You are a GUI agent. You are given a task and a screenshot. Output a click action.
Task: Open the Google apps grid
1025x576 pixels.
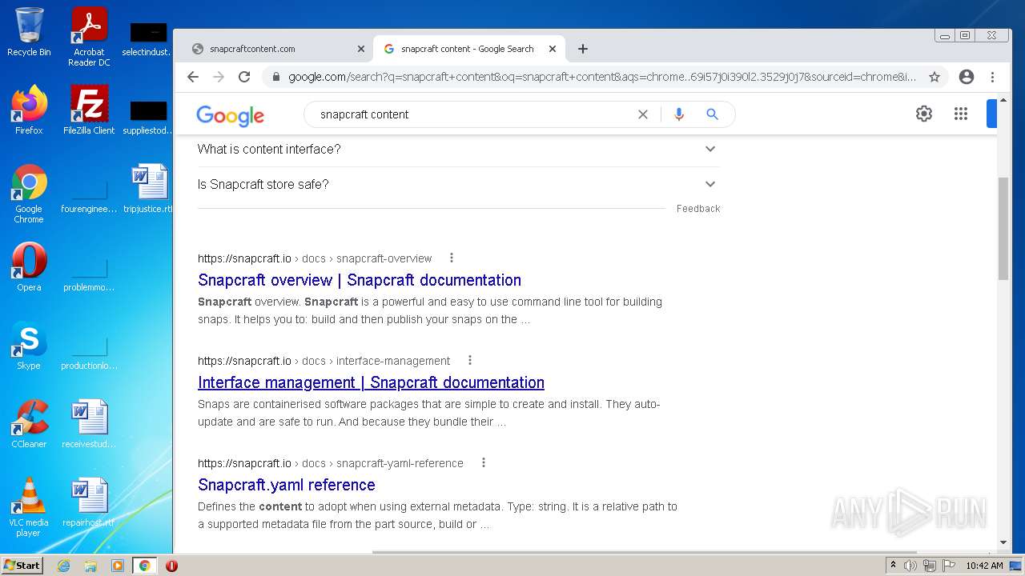click(961, 114)
